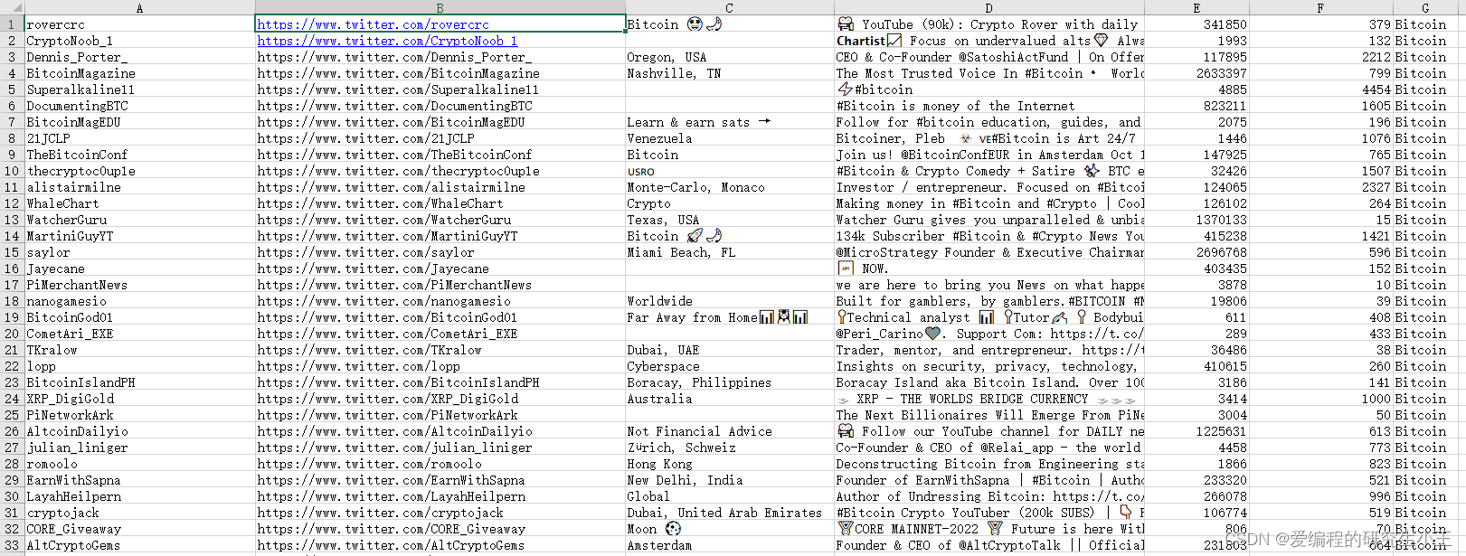Select column C header
This screenshot has width=1466, height=556.
pos(729,8)
